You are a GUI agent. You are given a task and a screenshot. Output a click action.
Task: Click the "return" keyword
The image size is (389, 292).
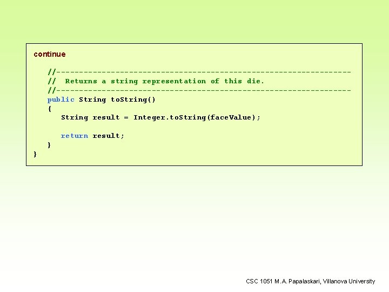tap(74, 136)
